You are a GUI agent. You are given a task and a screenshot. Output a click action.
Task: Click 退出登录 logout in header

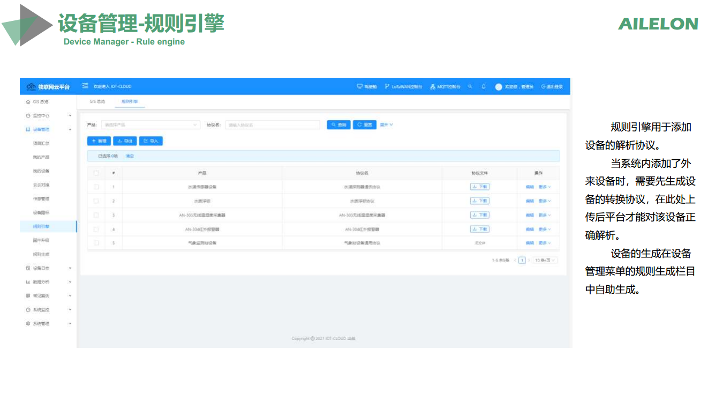click(552, 86)
